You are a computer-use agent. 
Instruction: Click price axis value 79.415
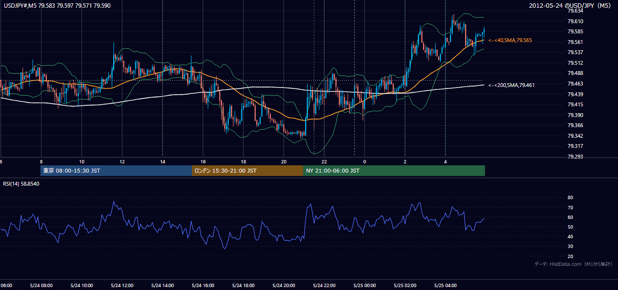575,104
